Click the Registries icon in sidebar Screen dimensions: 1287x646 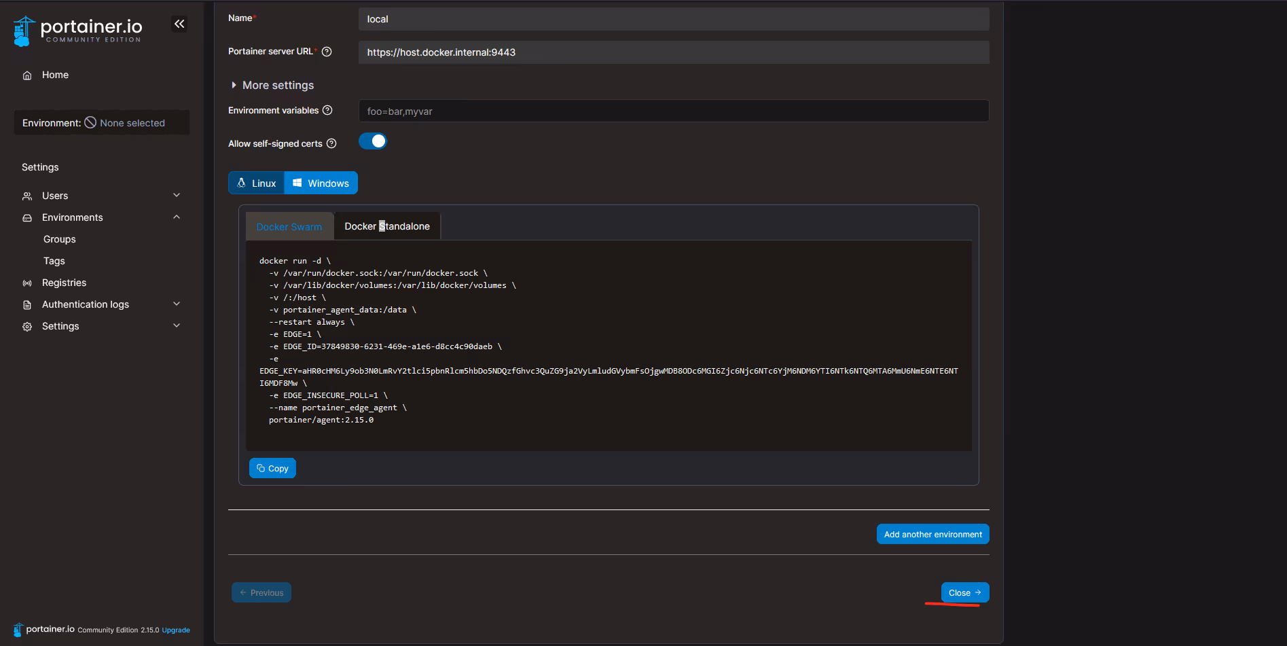click(27, 283)
